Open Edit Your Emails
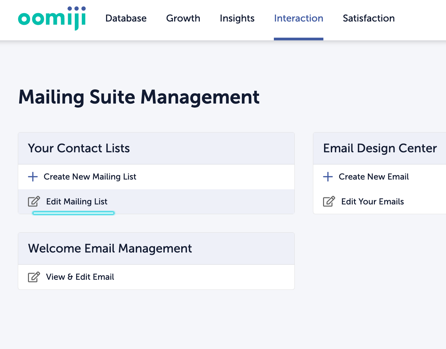This screenshot has height=349, width=446. [373, 201]
